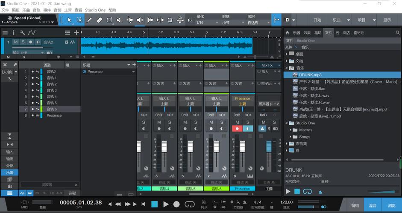This screenshot has width=402, height=213.
Task: Click the Quantize Q icon
Action: pyautogui.click(x=170, y=20)
